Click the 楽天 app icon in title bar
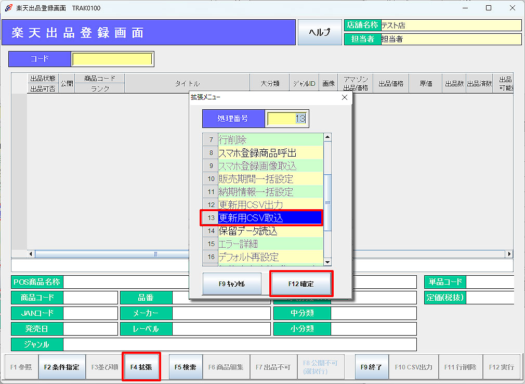This screenshot has width=525, height=384. coord(8,8)
